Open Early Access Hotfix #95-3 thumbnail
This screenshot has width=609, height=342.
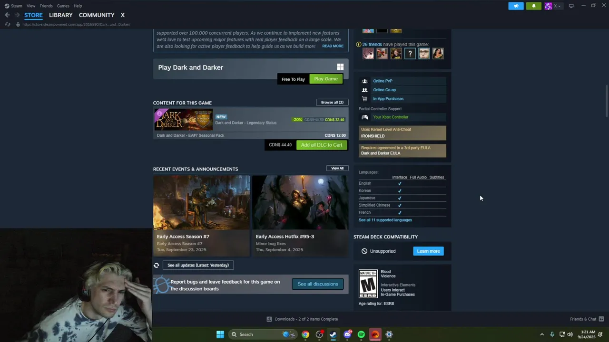pyautogui.click(x=300, y=203)
